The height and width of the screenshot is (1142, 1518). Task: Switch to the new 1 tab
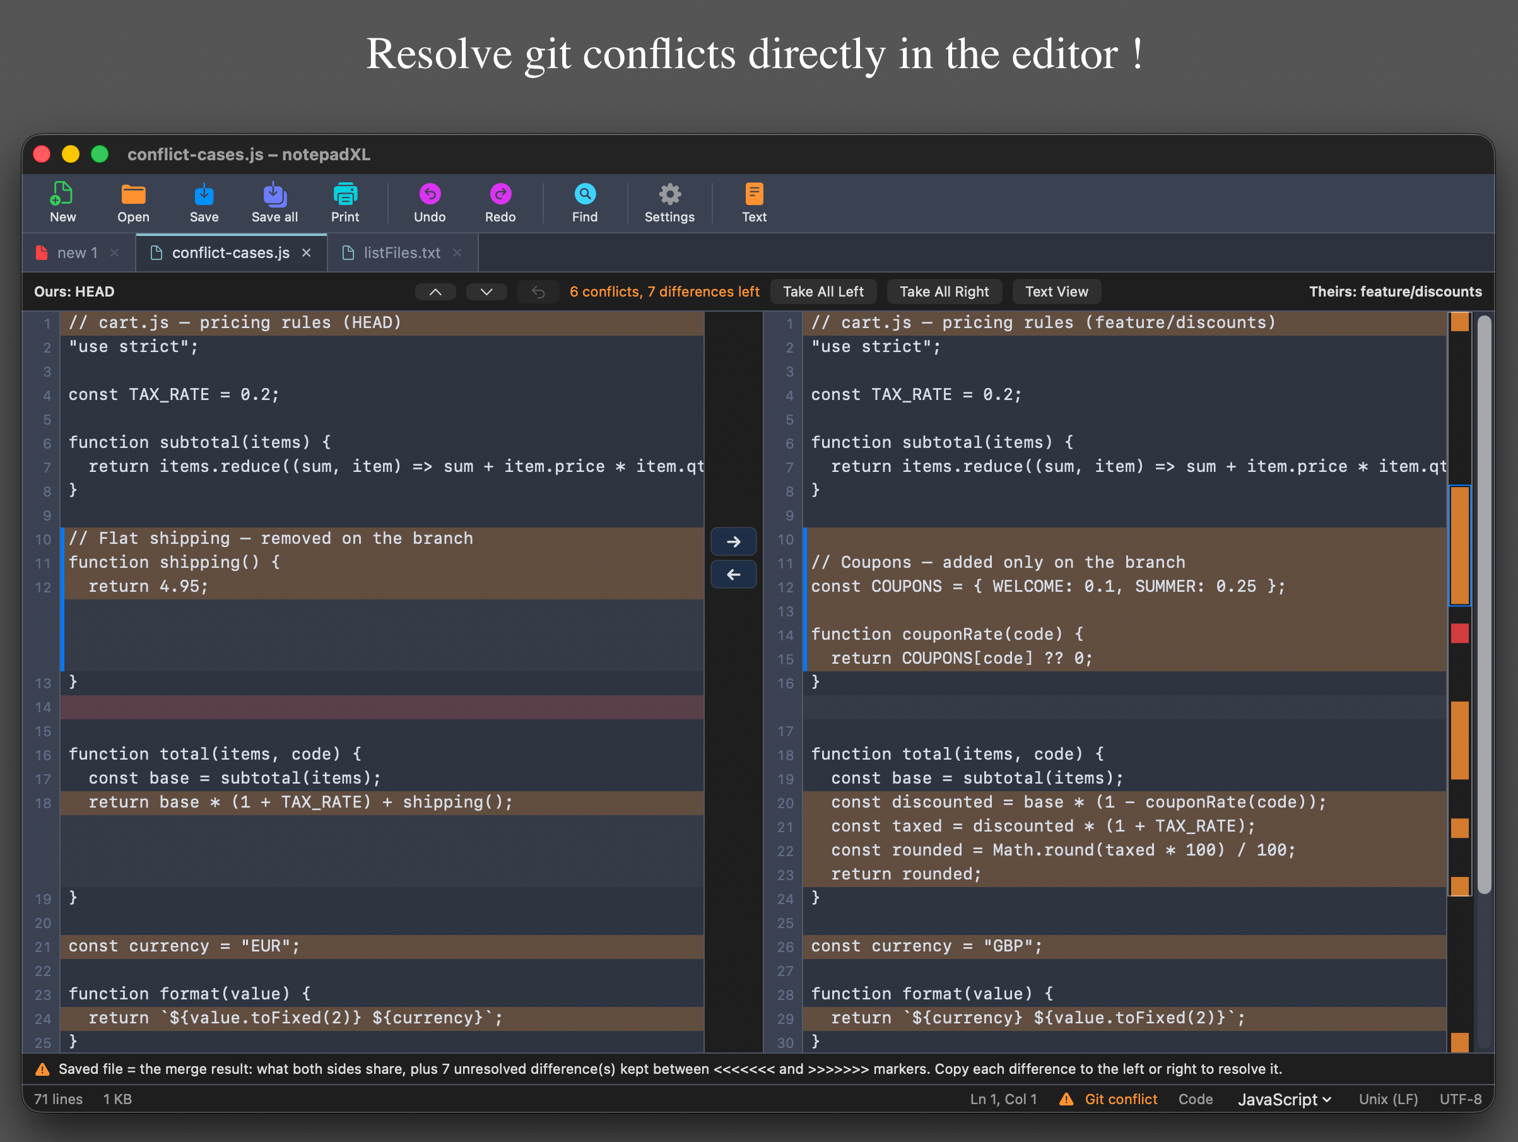77,252
